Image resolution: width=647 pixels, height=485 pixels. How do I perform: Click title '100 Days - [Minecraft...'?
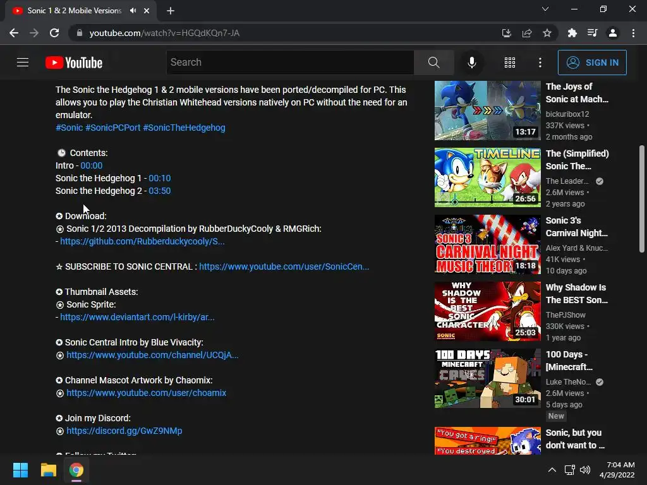(569, 361)
